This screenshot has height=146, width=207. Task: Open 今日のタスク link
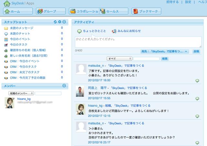(18, 44)
